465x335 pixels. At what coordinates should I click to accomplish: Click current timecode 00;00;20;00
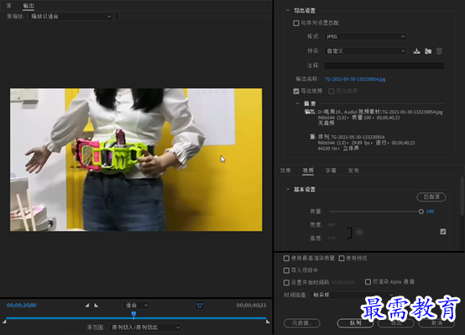click(21, 305)
